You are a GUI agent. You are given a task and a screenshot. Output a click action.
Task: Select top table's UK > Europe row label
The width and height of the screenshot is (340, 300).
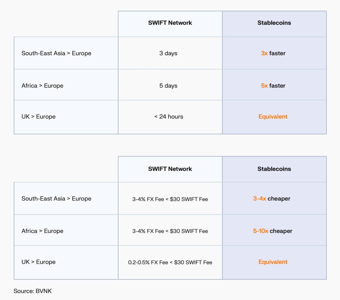click(39, 117)
